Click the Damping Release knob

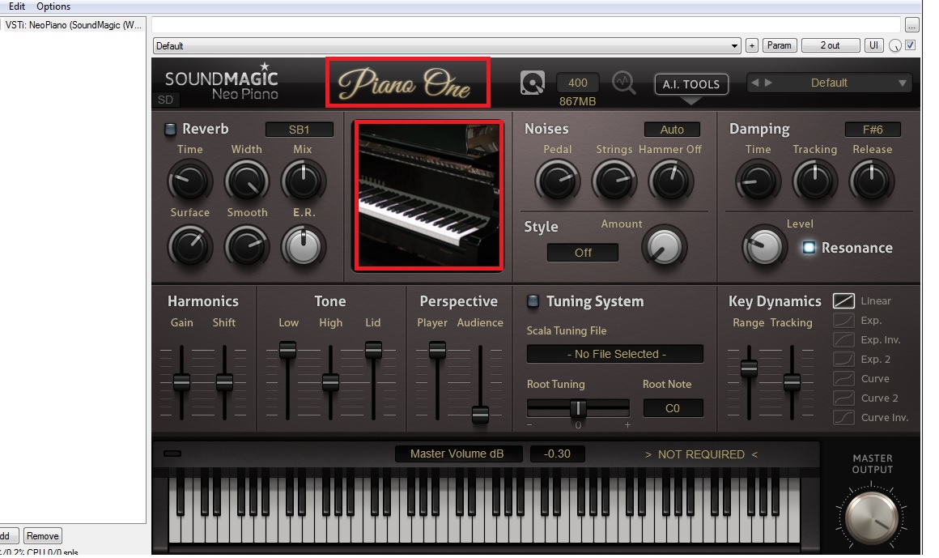point(871,181)
